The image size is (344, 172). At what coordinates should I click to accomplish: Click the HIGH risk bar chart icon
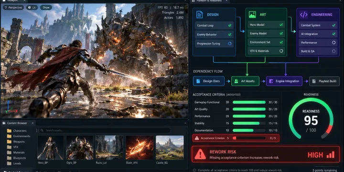(331, 155)
